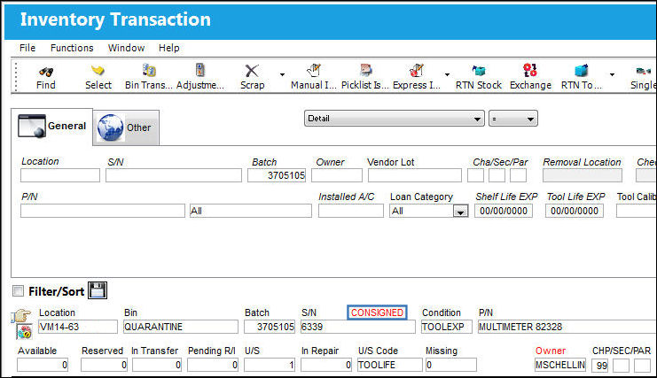The height and width of the screenshot is (378, 657).
Task: Click the RTN Stock icon
Action: pyautogui.click(x=479, y=71)
